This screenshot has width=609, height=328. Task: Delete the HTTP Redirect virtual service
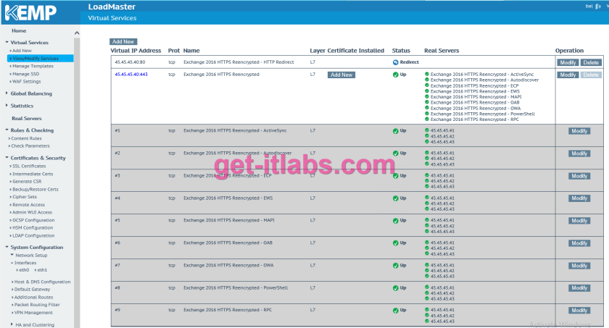pos(591,62)
